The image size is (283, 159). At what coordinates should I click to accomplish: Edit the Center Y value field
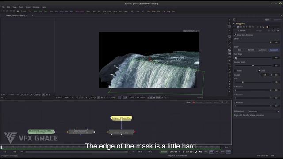click(276, 75)
